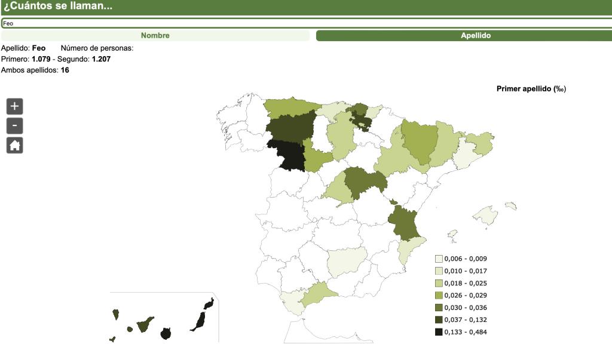612x344 pixels.
Task: Click Tenerife island in the Canary inset
Action: (145, 326)
